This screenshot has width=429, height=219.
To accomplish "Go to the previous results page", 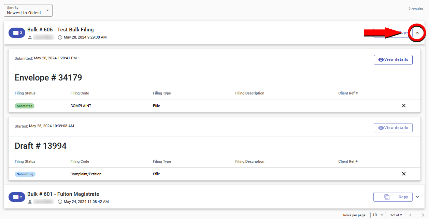I will [x=411, y=215].
